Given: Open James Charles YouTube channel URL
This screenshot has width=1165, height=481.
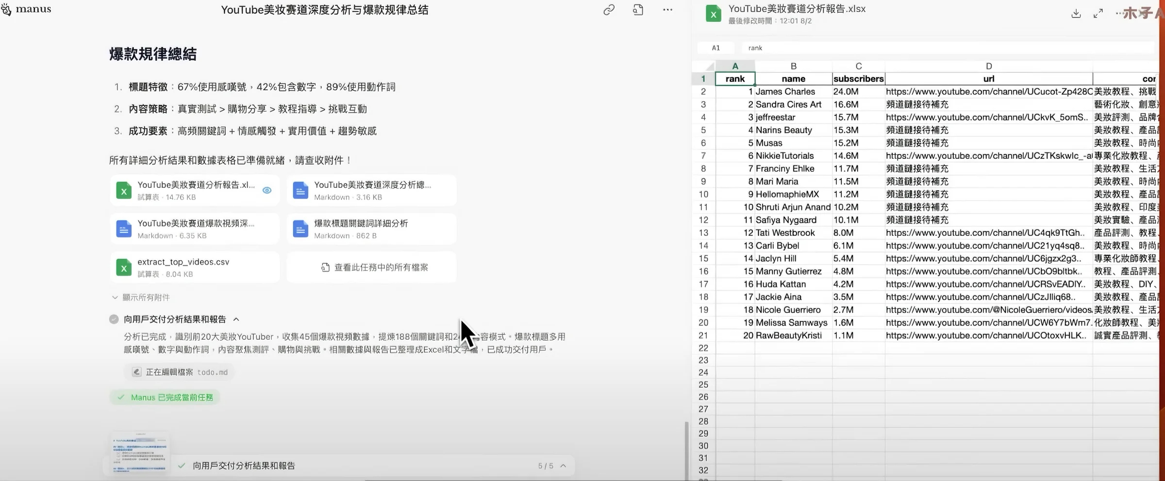Looking at the screenshot, I should 989,92.
